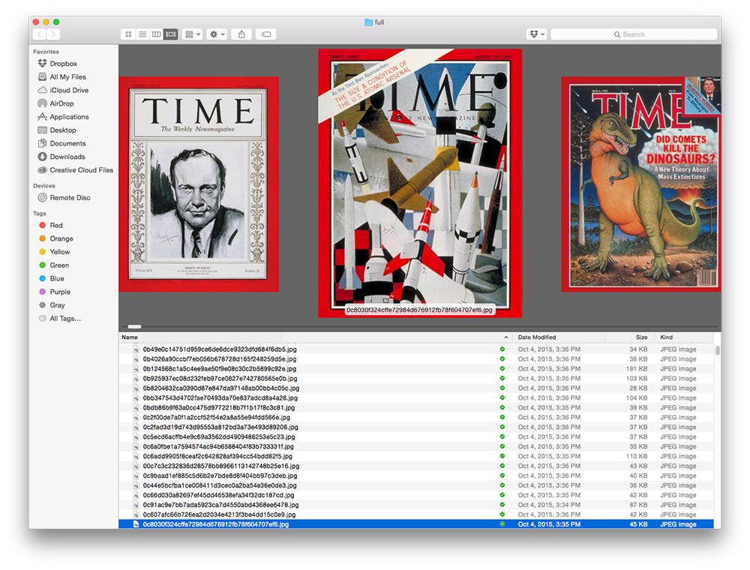Select the dinosaur TIME cover thumbnail

[x=641, y=184]
